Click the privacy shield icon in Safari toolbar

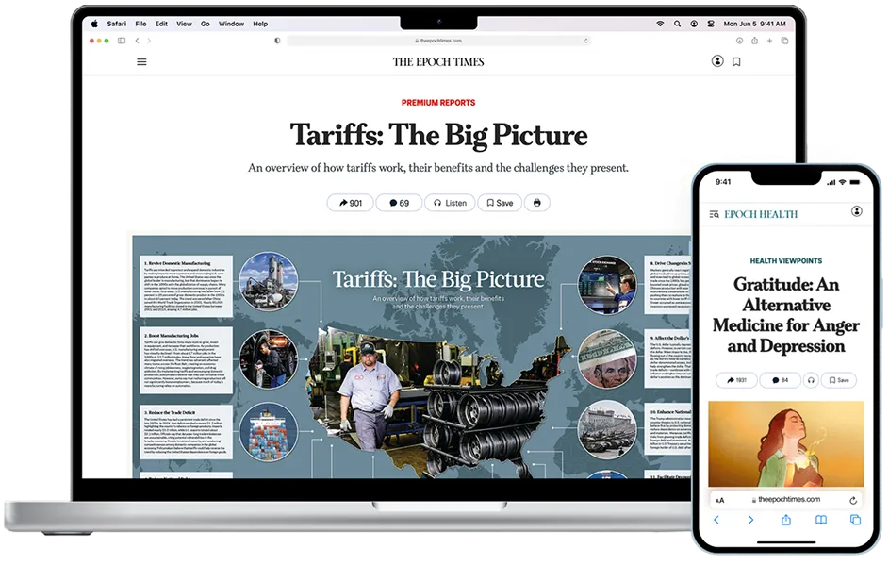click(x=277, y=41)
